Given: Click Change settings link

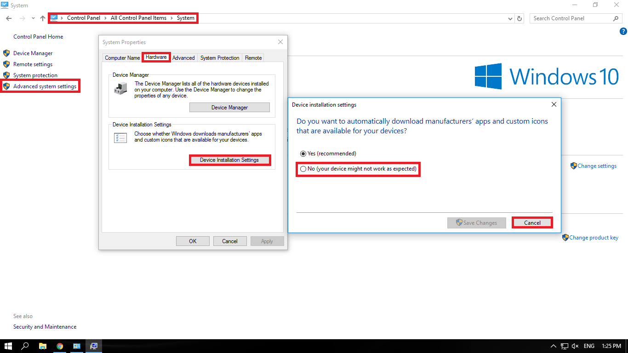Looking at the screenshot, I should coord(597,166).
